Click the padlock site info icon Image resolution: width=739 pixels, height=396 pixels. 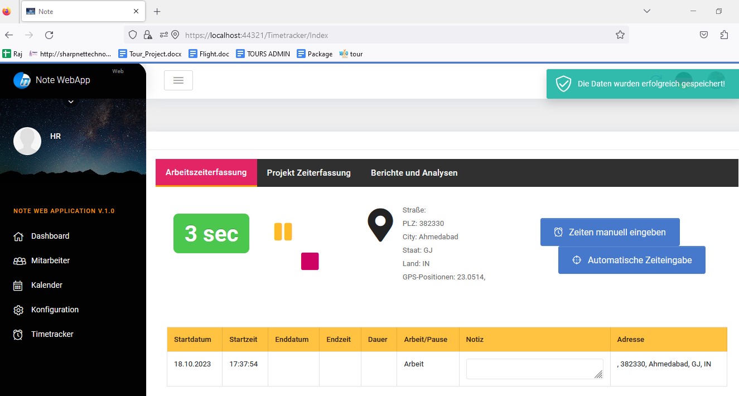[148, 35]
